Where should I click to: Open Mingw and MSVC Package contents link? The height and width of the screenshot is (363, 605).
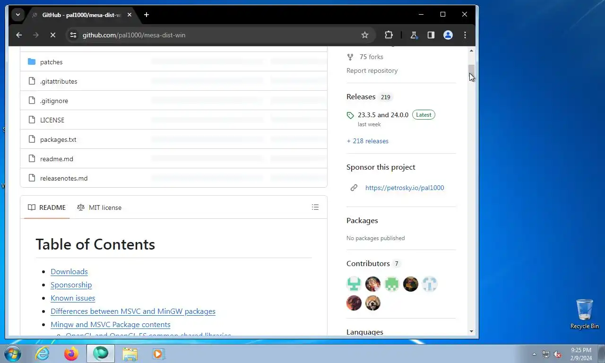click(110, 324)
